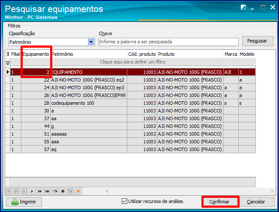Screen dimensions: 279x212
Task: Click the window layout icon in title bar
Action: 243,7
